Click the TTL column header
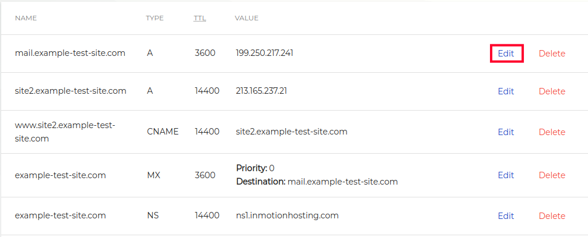 200,18
